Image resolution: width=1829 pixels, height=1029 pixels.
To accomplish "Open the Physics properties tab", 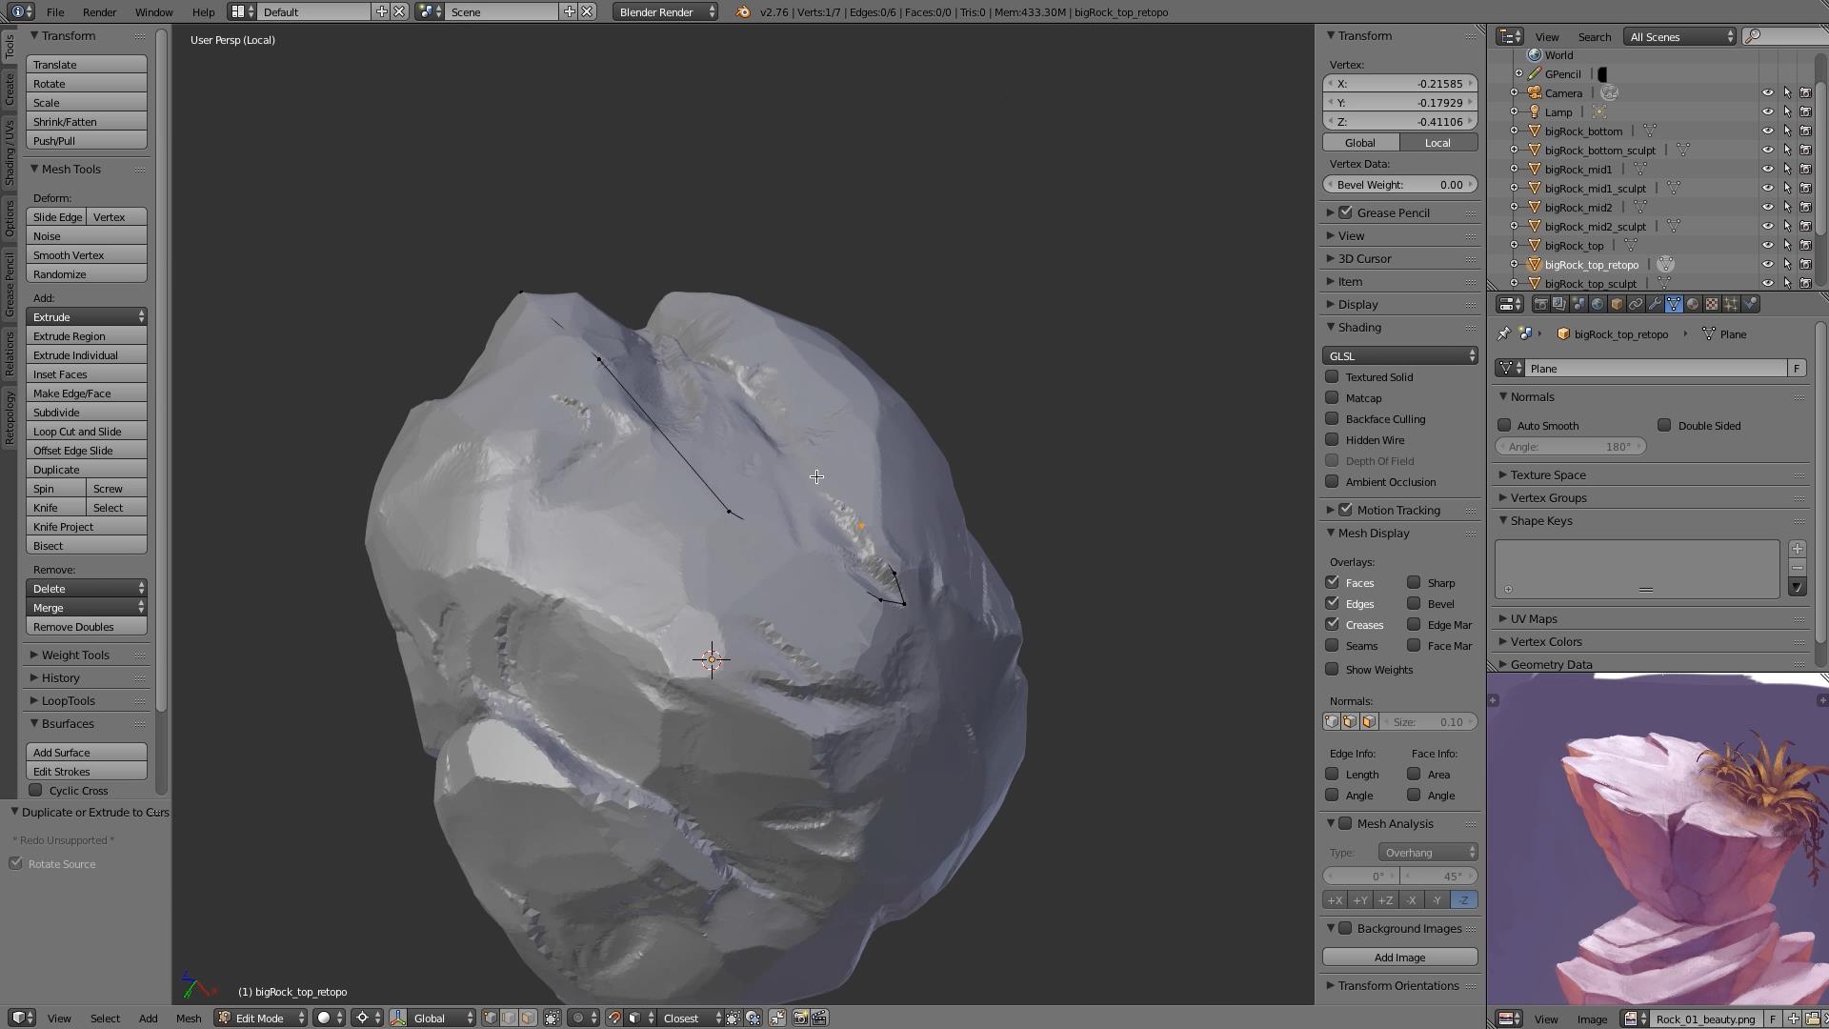I will 1750,304.
